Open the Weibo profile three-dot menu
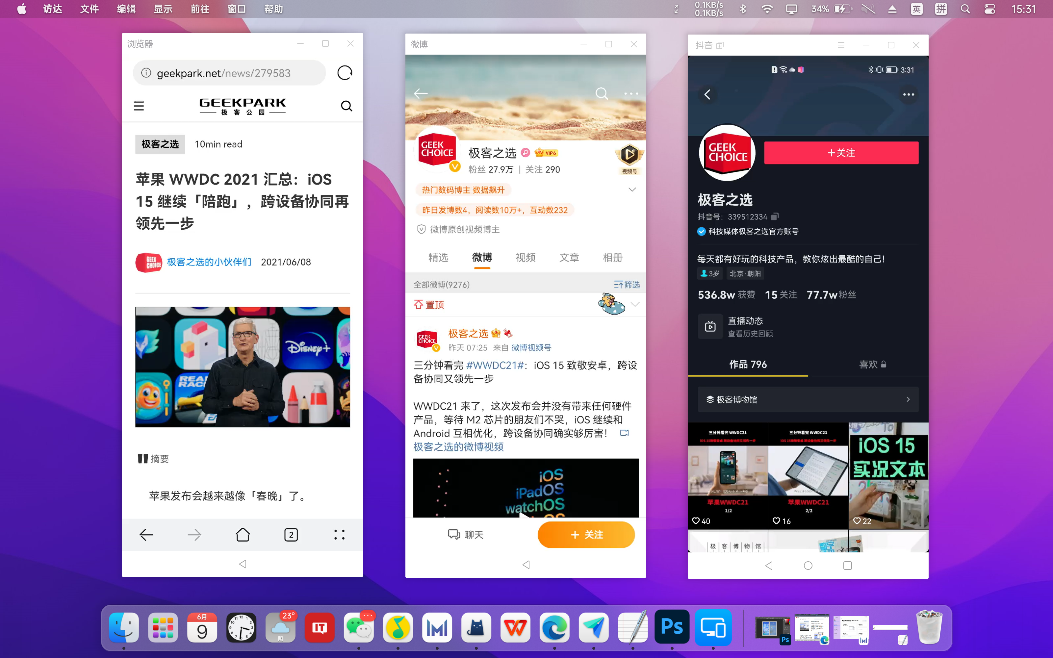This screenshot has width=1053, height=658. point(631,93)
